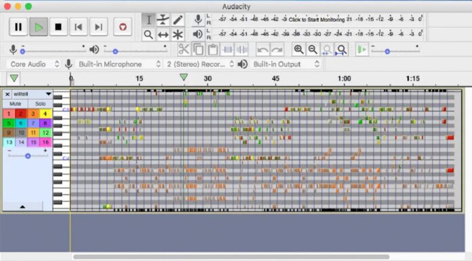Start recording with the Record button
Image resolution: width=472 pixels, height=261 pixels.
click(x=123, y=27)
